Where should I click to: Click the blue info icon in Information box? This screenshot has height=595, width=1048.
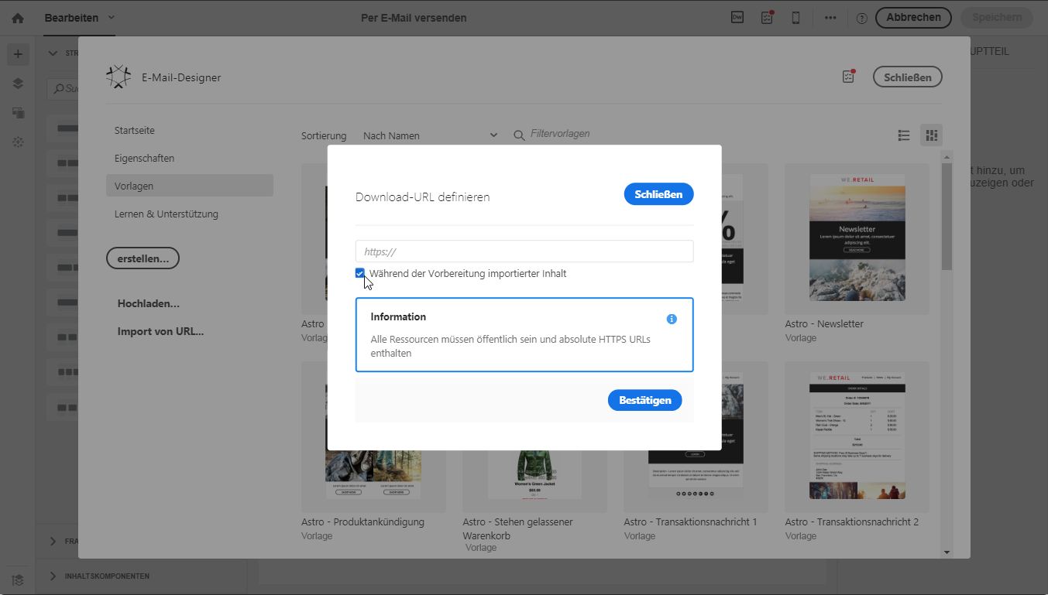click(x=672, y=319)
